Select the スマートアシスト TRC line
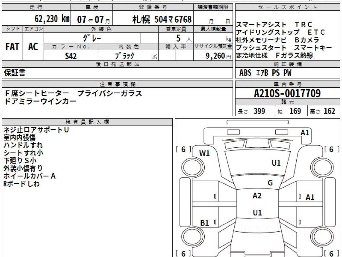Viewport: 342px width, 257px height. coord(274,25)
